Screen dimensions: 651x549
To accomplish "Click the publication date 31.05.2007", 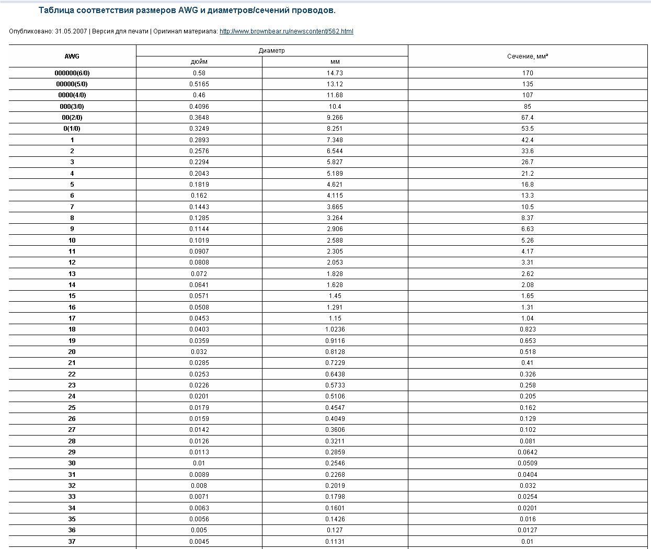I will 71,31.
